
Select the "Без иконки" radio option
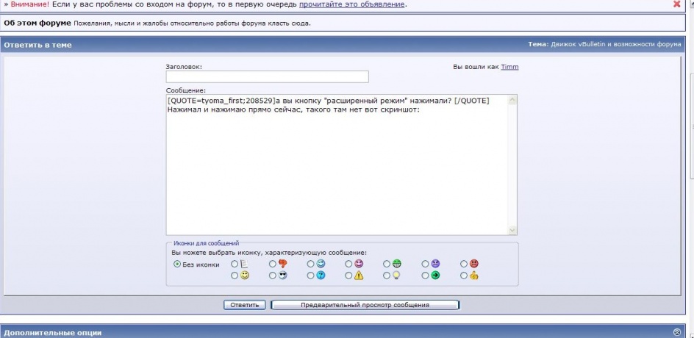tap(176, 264)
